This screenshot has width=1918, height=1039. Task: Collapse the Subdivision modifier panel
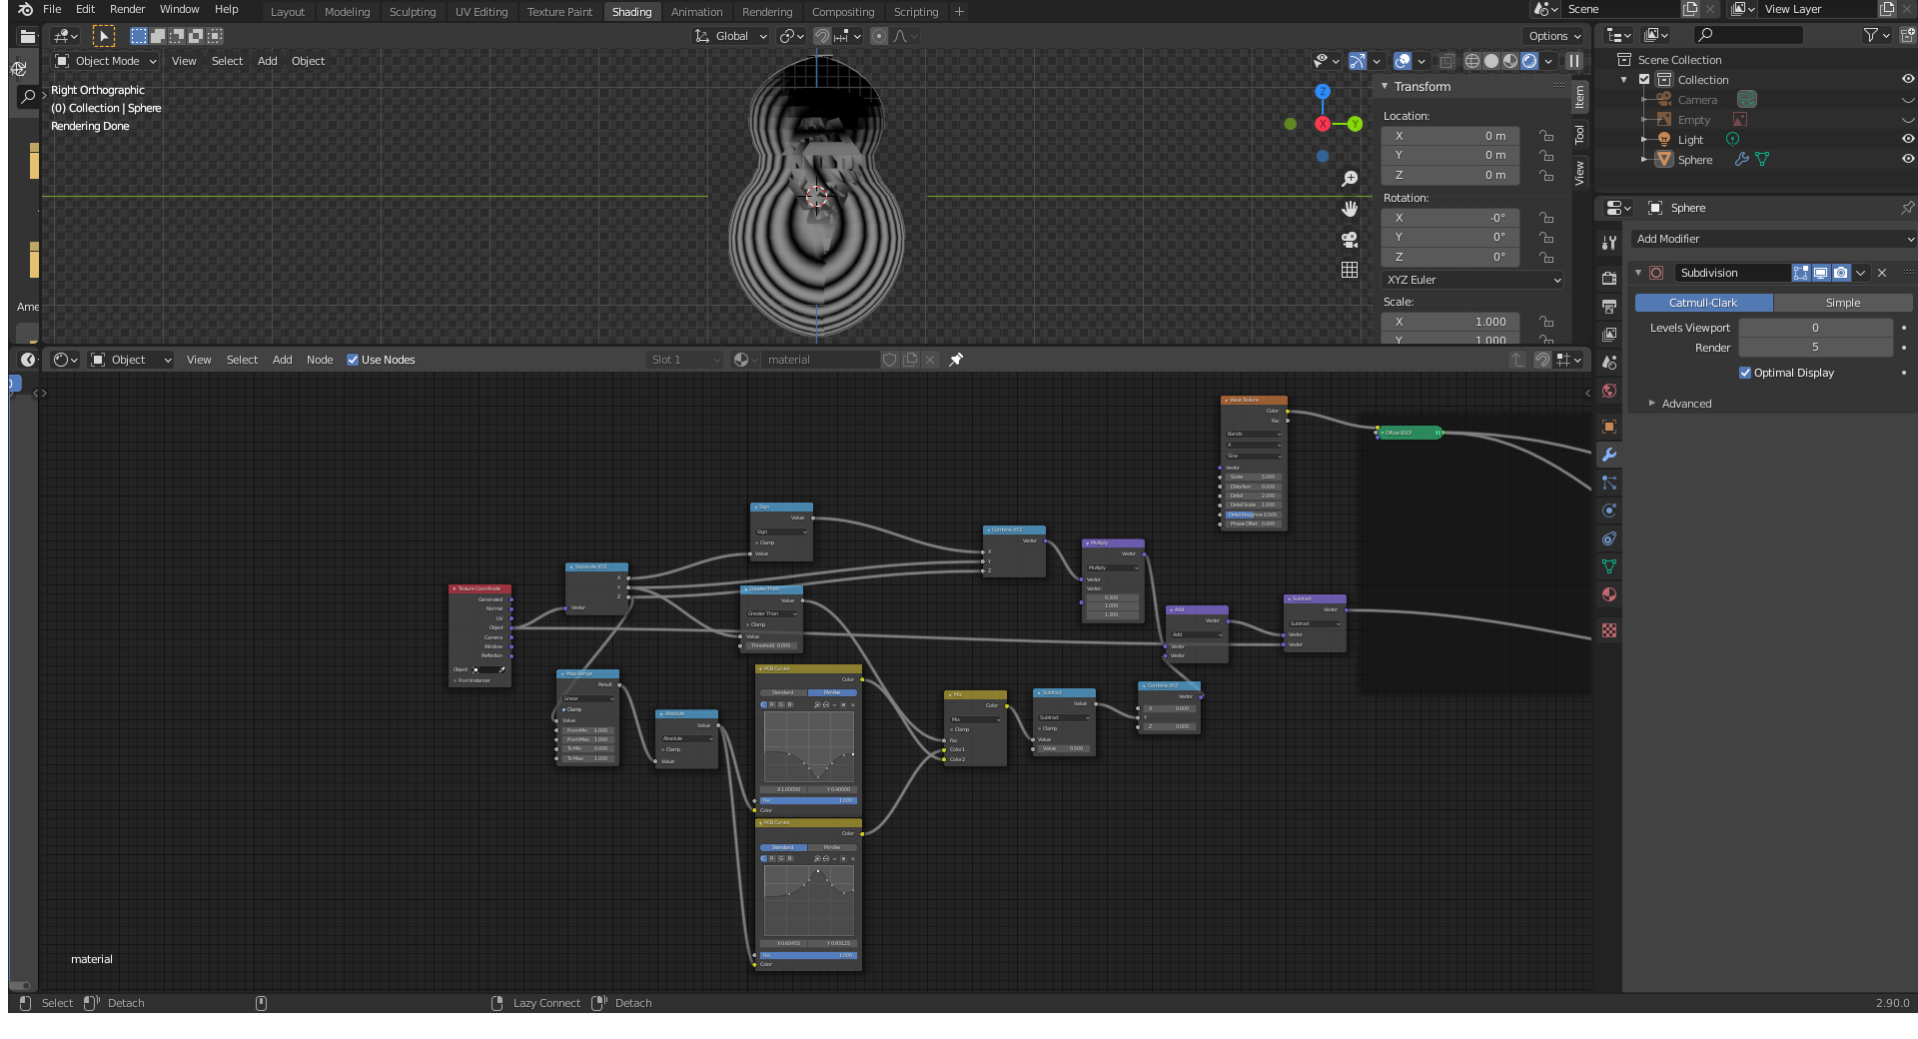pyautogui.click(x=1638, y=273)
